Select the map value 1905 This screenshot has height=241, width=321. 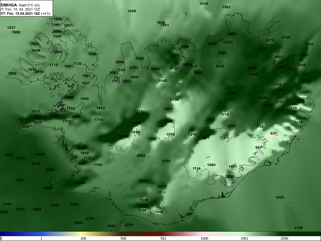57,19
